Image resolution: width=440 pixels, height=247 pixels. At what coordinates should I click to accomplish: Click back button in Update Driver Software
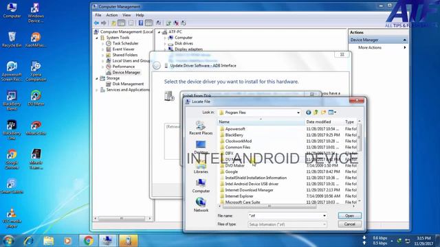pyautogui.click(x=157, y=66)
